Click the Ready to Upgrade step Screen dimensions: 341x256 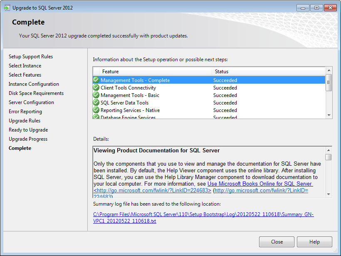[28, 130]
